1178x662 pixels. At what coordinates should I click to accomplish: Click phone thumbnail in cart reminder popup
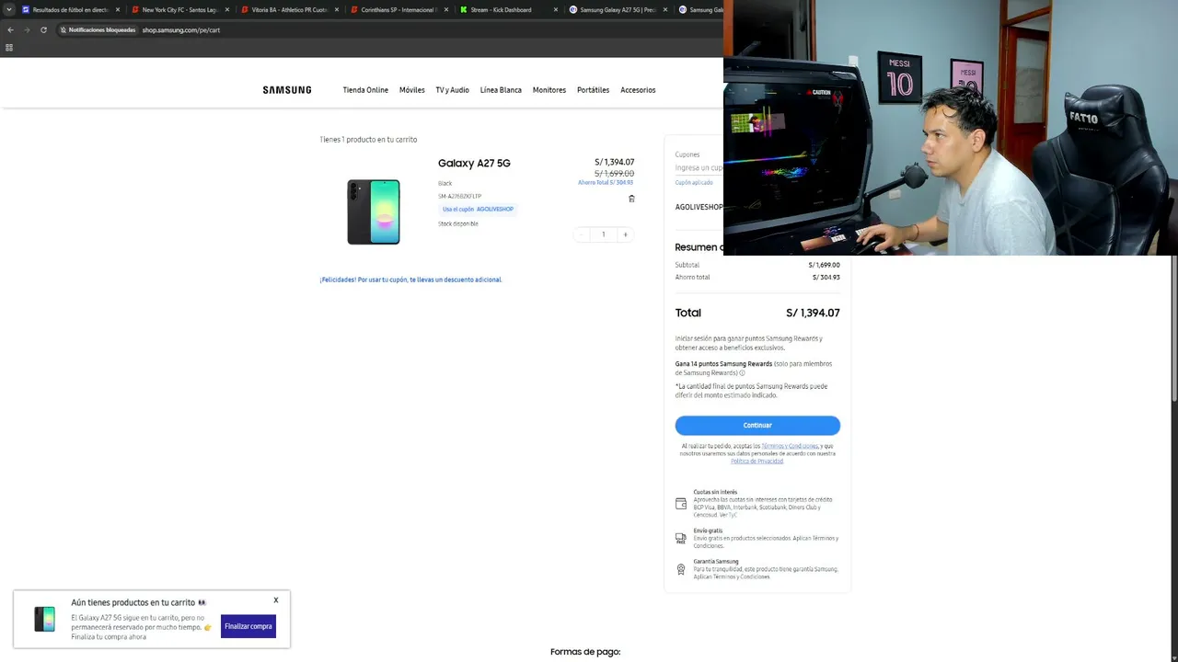click(x=45, y=620)
